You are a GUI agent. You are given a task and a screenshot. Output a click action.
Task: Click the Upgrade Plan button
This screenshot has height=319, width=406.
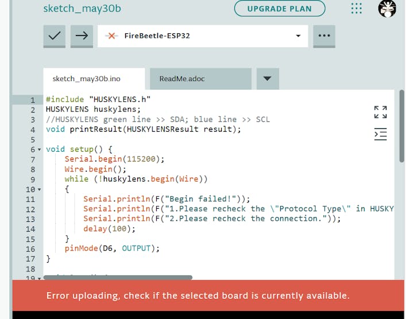point(280,9)
